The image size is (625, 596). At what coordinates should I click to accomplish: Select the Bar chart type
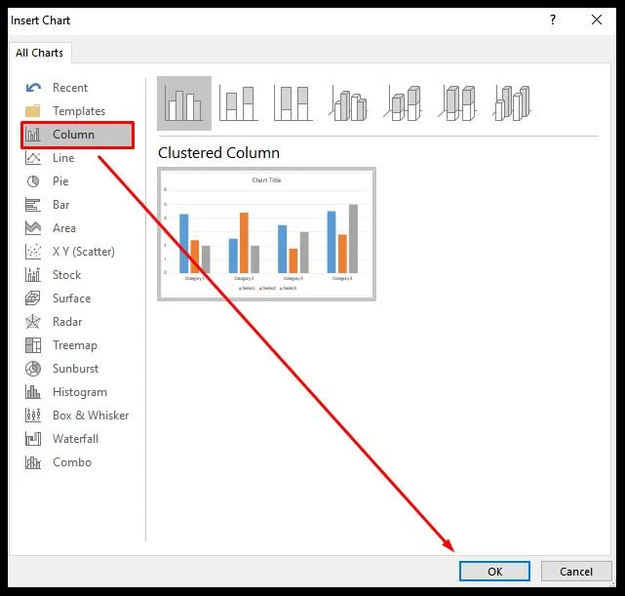[61, 205]
